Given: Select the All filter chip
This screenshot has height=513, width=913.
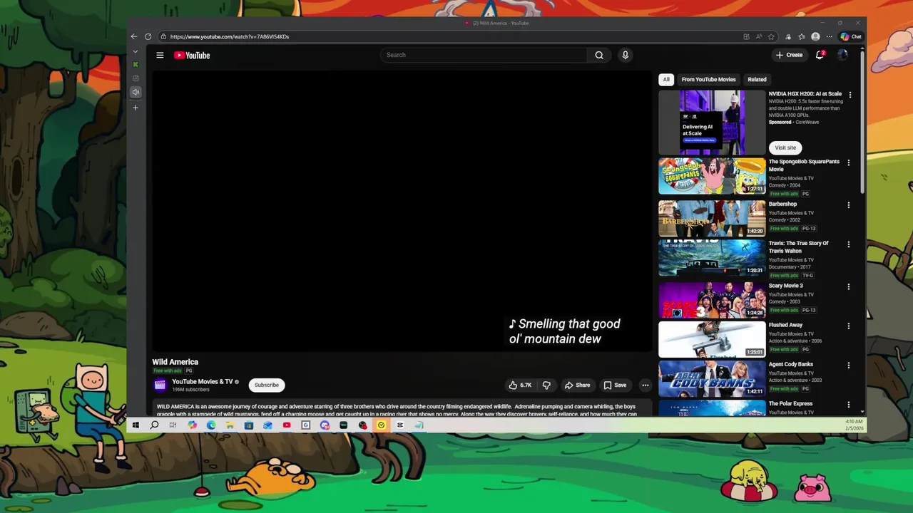Looking at the screenshot, I should [666, 79].
